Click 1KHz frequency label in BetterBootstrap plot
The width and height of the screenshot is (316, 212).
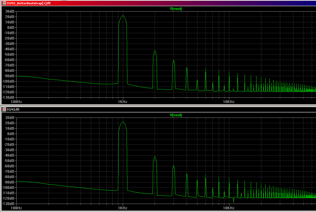coord(123,102)
